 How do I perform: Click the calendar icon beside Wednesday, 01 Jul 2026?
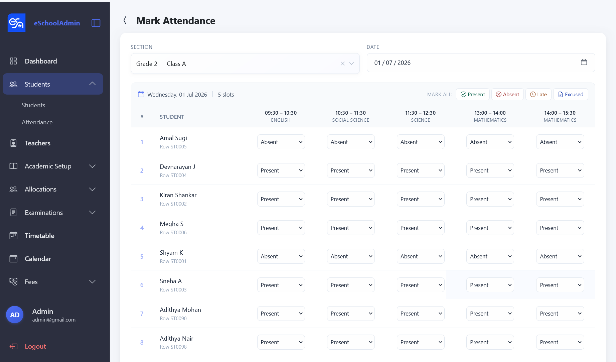tap(141, 95)
